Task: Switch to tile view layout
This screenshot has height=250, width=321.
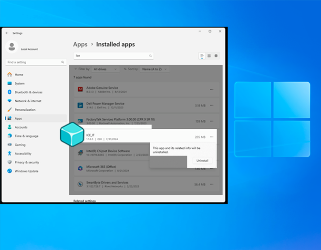Action: coord(216,56)
